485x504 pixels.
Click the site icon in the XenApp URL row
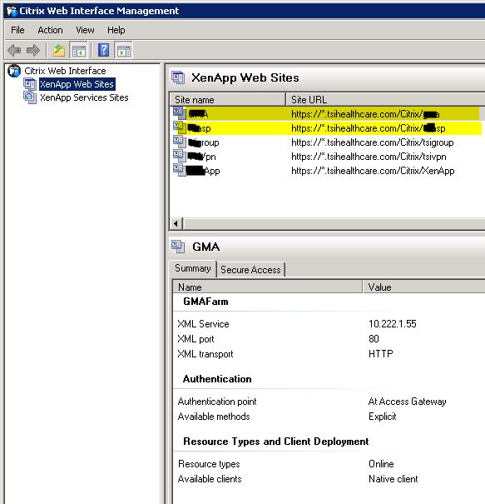(180, 170)
